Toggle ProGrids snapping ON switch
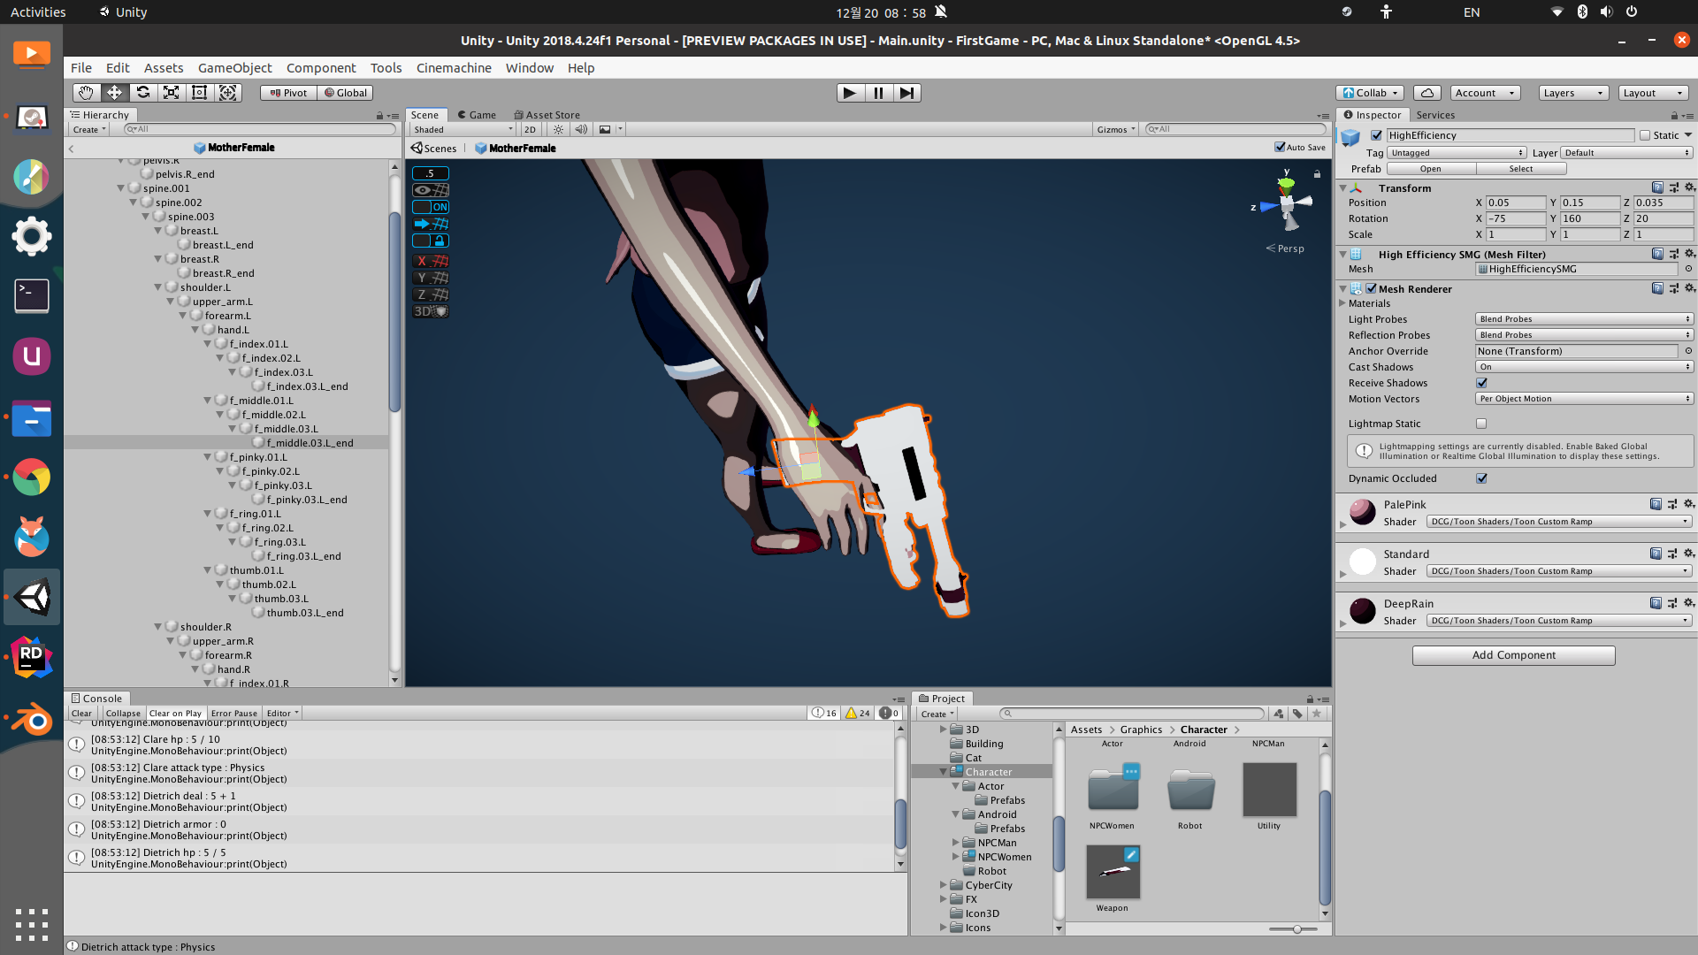 tap(431, 207)
